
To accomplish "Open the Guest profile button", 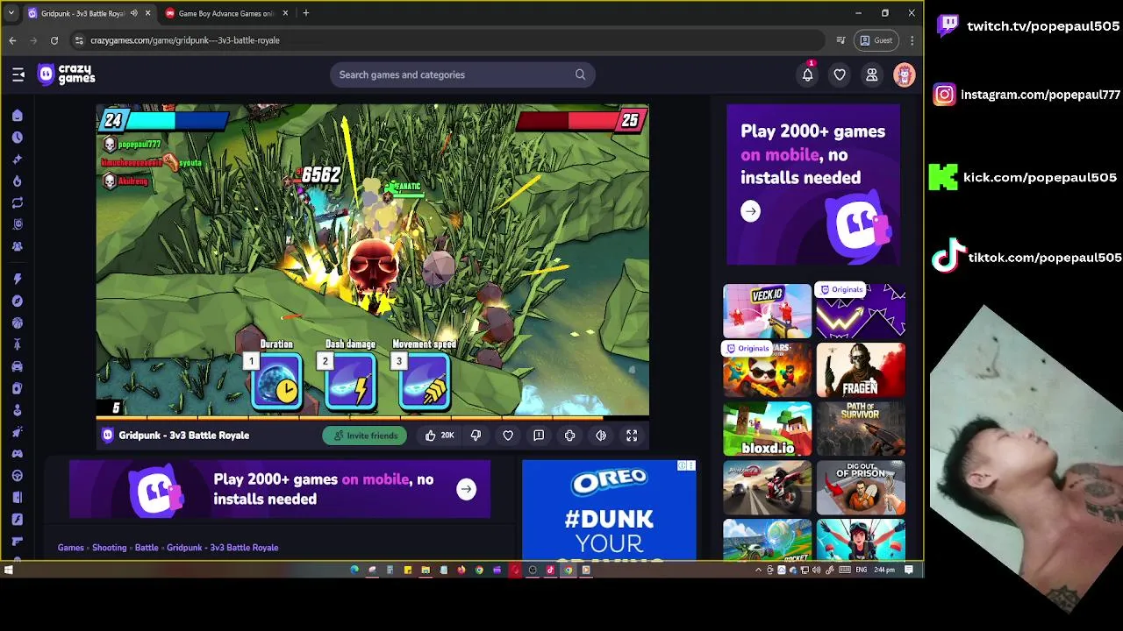I will click(x=876, y=40).
